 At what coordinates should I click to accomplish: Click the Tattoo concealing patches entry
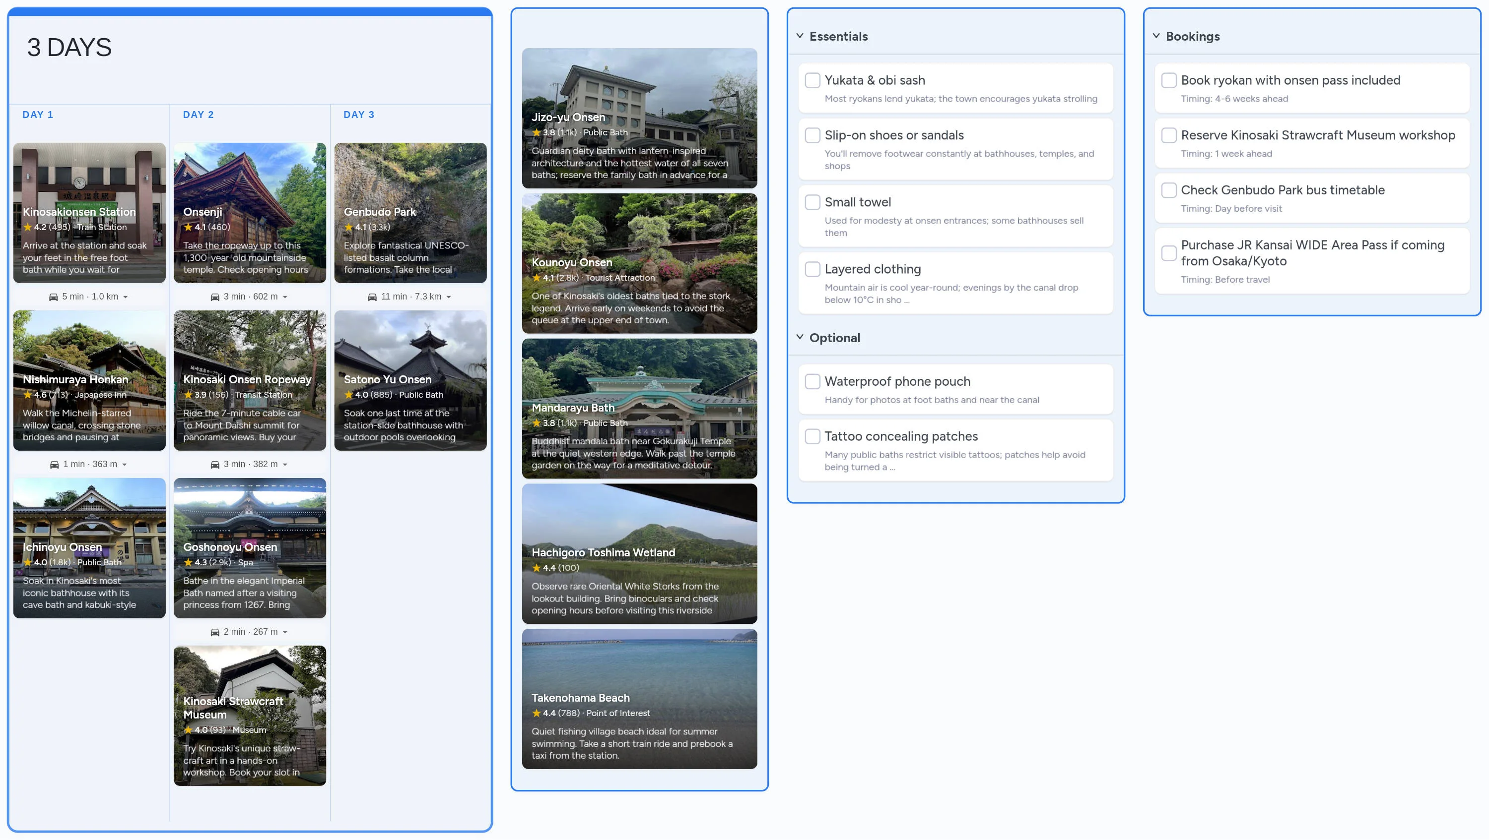click(x=954, y=450)
